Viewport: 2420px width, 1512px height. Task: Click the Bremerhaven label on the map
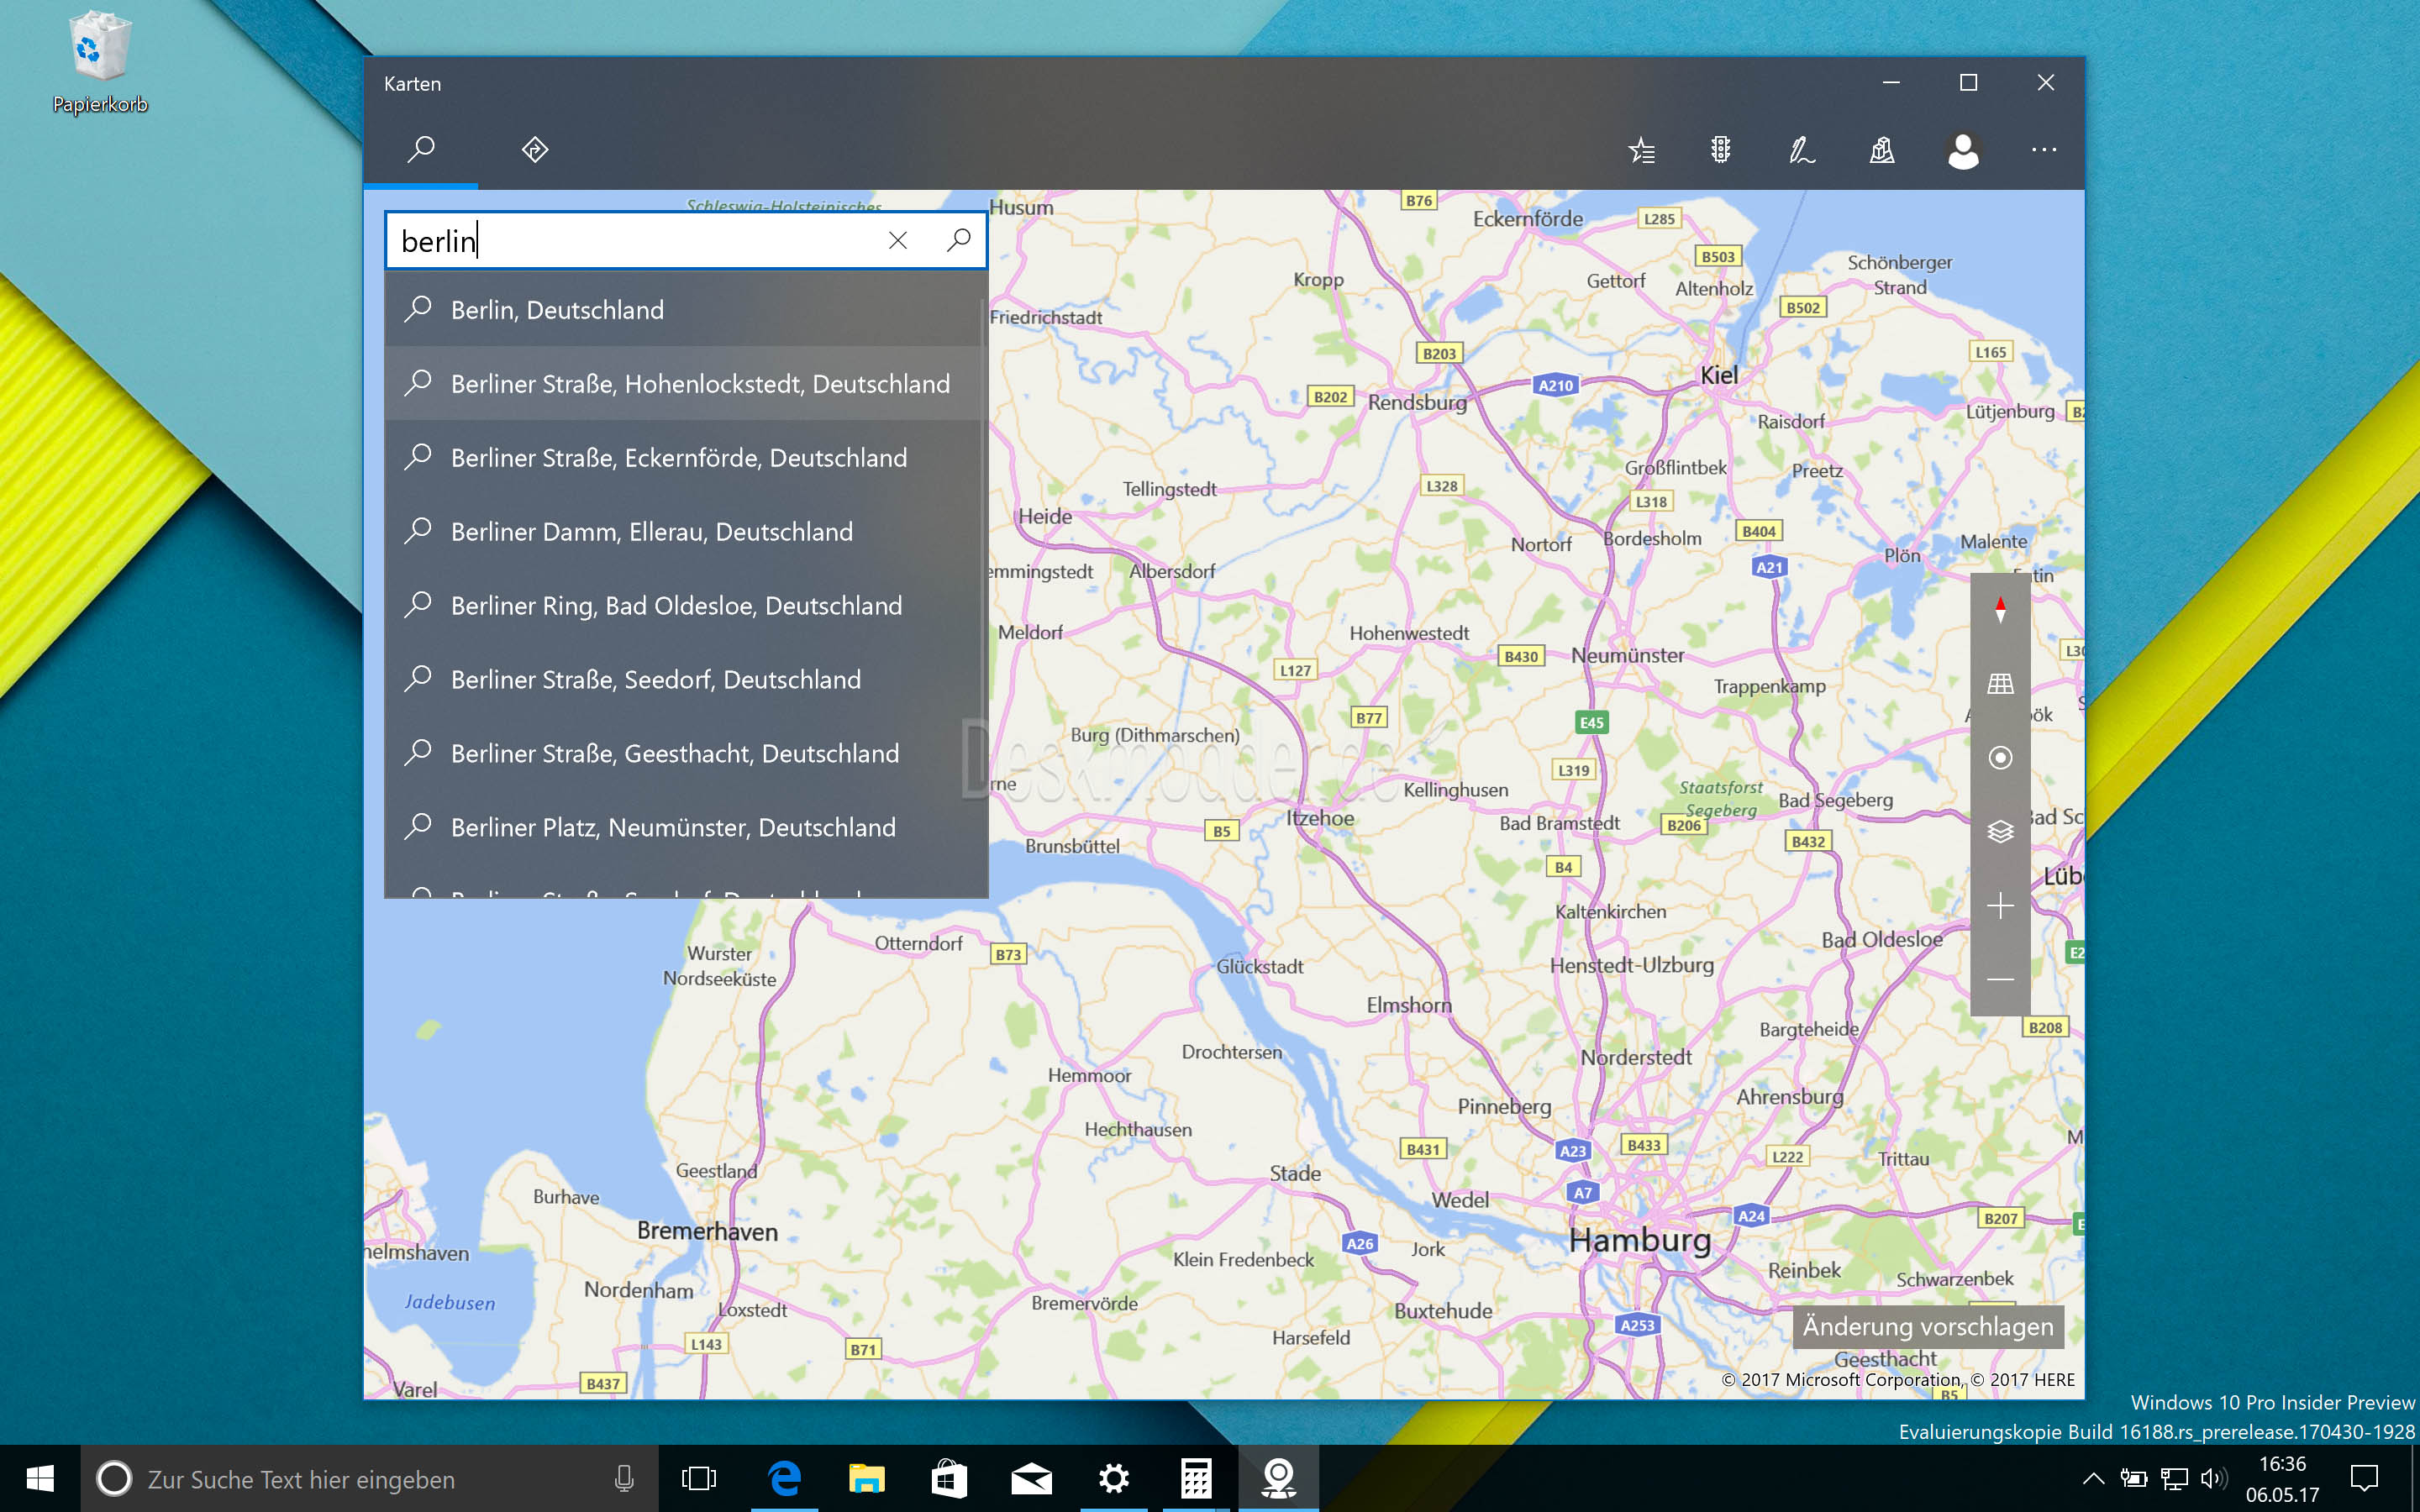click(x=707, y=1231)
